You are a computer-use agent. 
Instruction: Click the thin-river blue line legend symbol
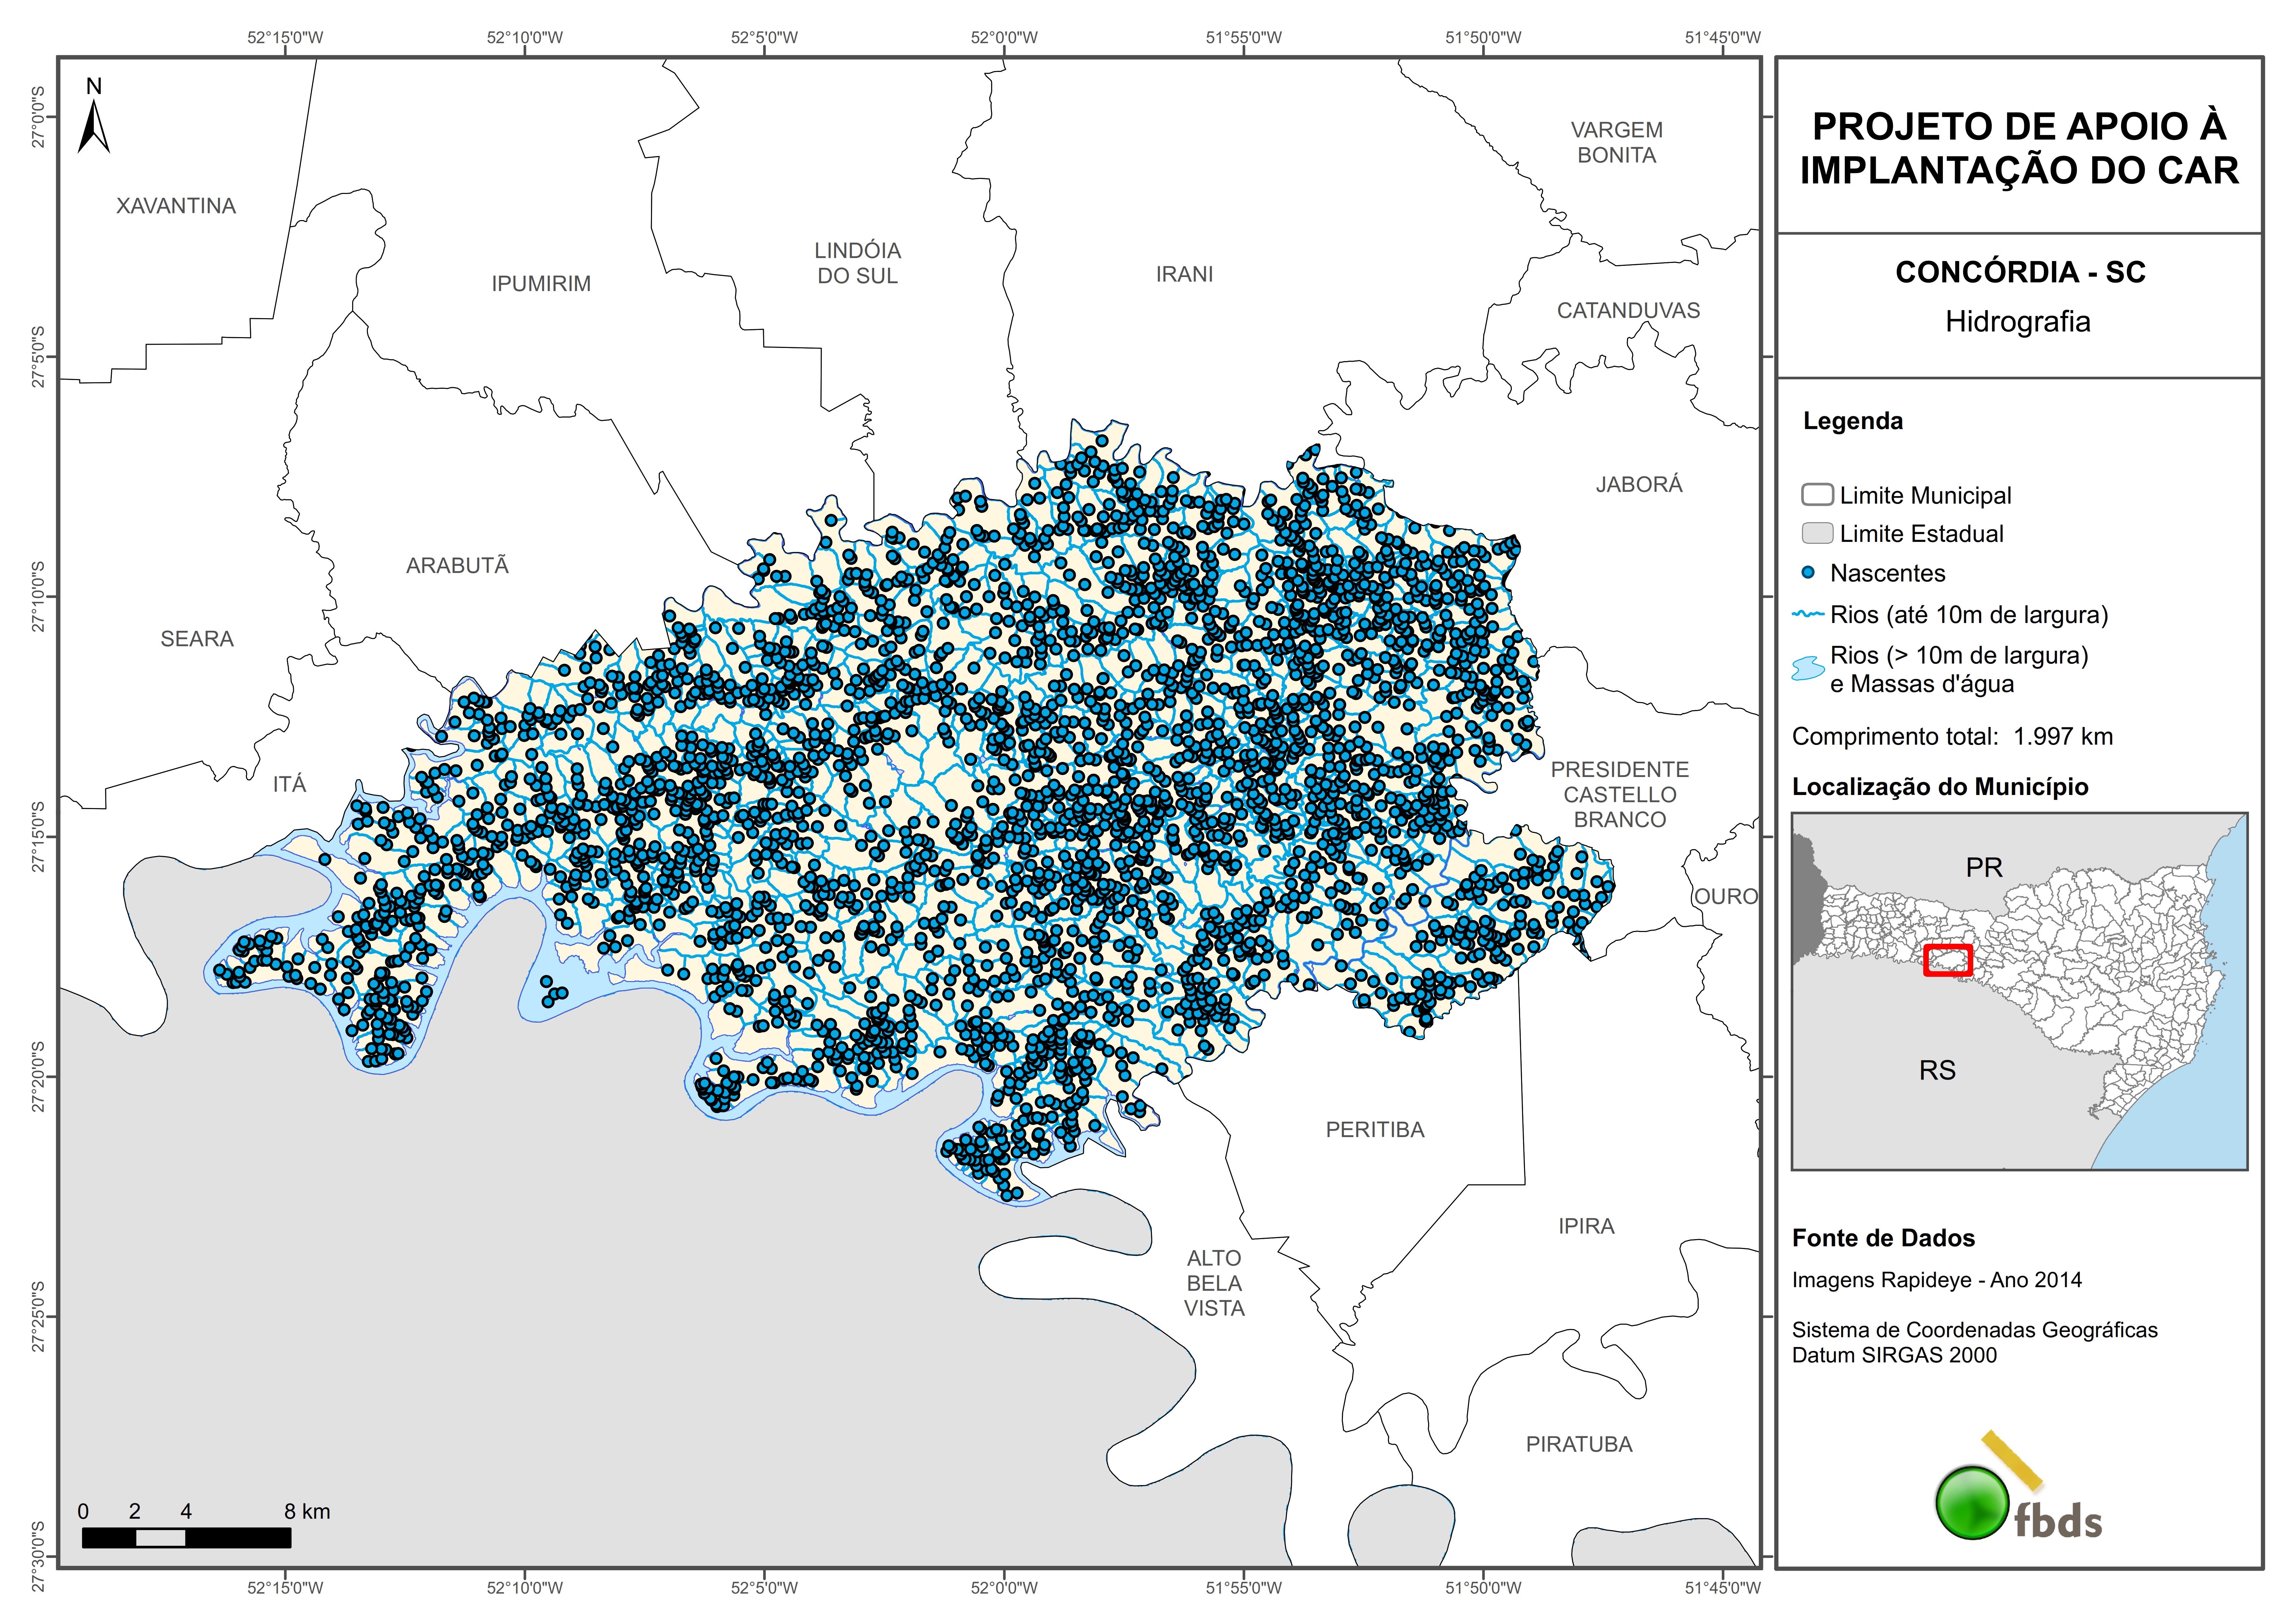(x=1808, y=614)
